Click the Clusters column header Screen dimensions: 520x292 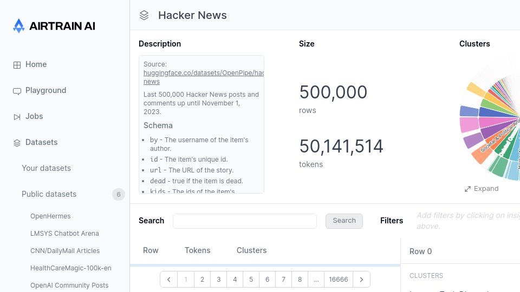251,250
